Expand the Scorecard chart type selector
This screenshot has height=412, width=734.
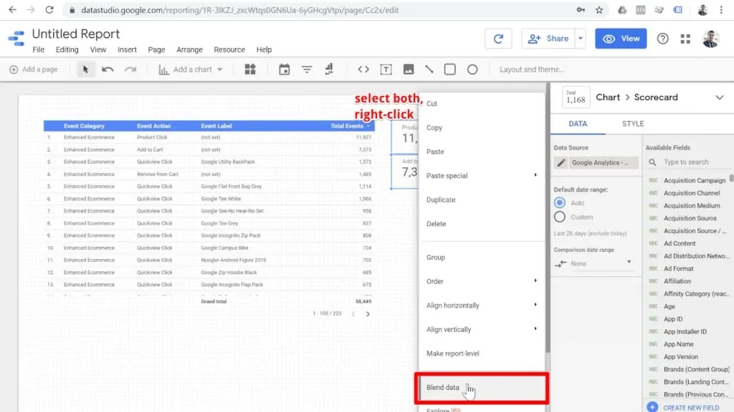[x=720, y=97]
